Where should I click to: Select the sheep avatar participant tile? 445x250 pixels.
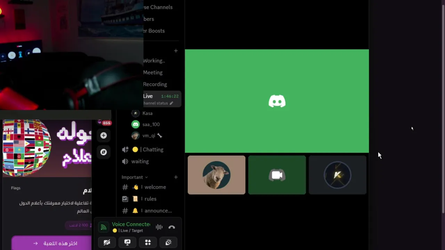(x=217, y=175)
